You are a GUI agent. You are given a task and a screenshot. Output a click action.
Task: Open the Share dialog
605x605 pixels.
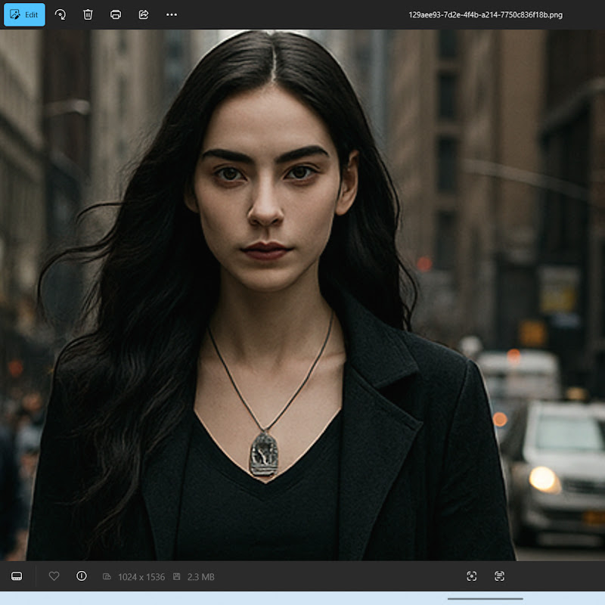point(144,14)
